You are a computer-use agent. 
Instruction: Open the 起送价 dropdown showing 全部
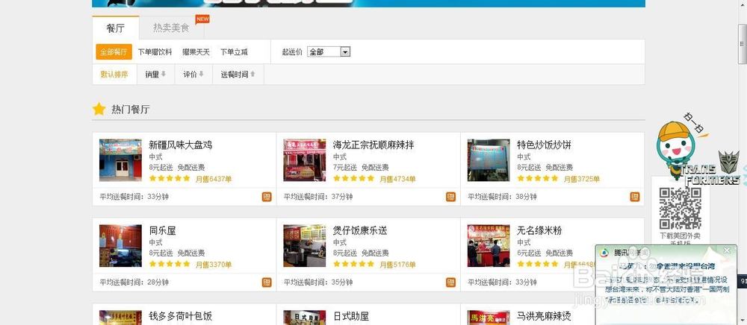pyautogui.click(x=329, y=51)
